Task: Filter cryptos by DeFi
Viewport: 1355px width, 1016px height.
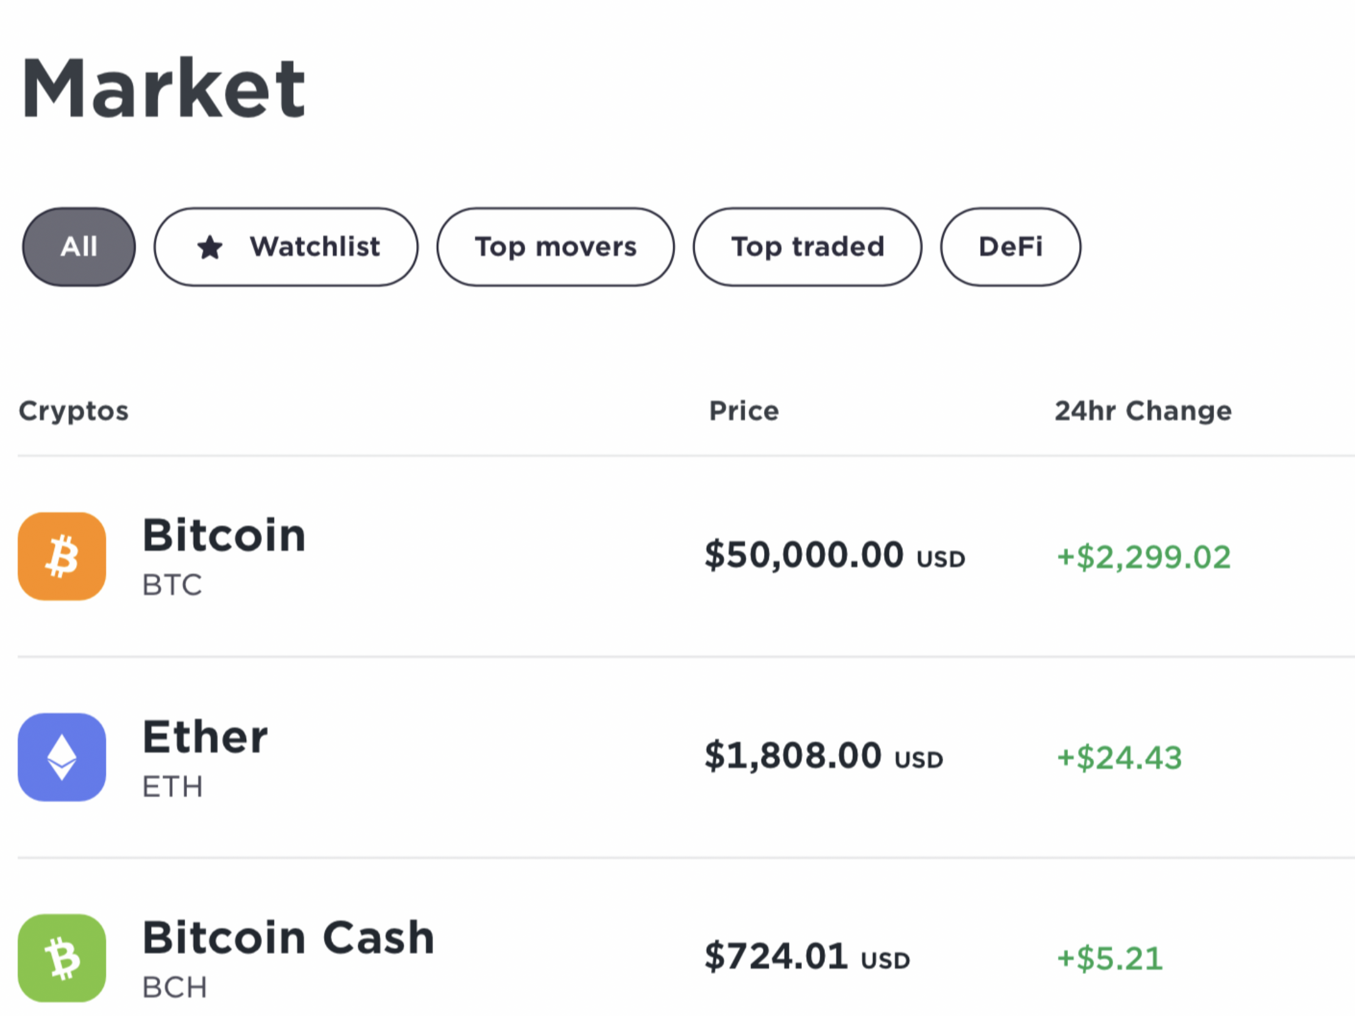Action: (1011, 247)
